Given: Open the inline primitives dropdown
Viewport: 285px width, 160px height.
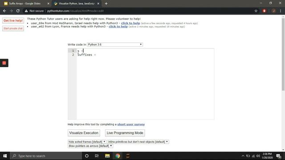Looking at the screenshot, I should (138, 142).
